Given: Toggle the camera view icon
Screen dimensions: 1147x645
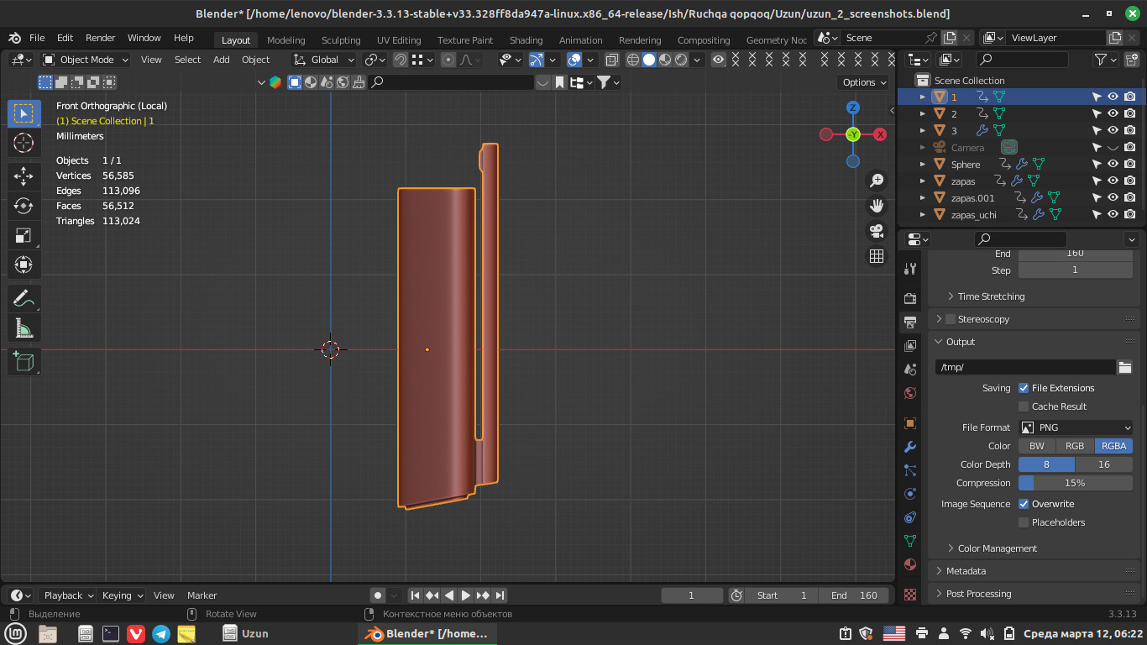Looking at the screenshot, I should tap(877, 231).
